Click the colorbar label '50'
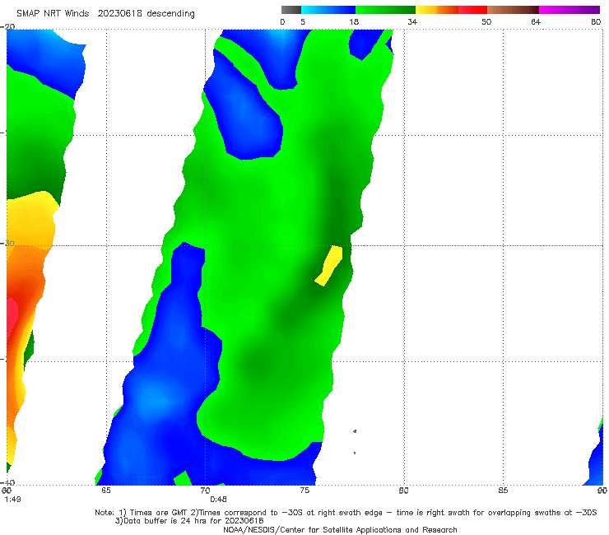609x535 pixels. (x=486, y=22)
